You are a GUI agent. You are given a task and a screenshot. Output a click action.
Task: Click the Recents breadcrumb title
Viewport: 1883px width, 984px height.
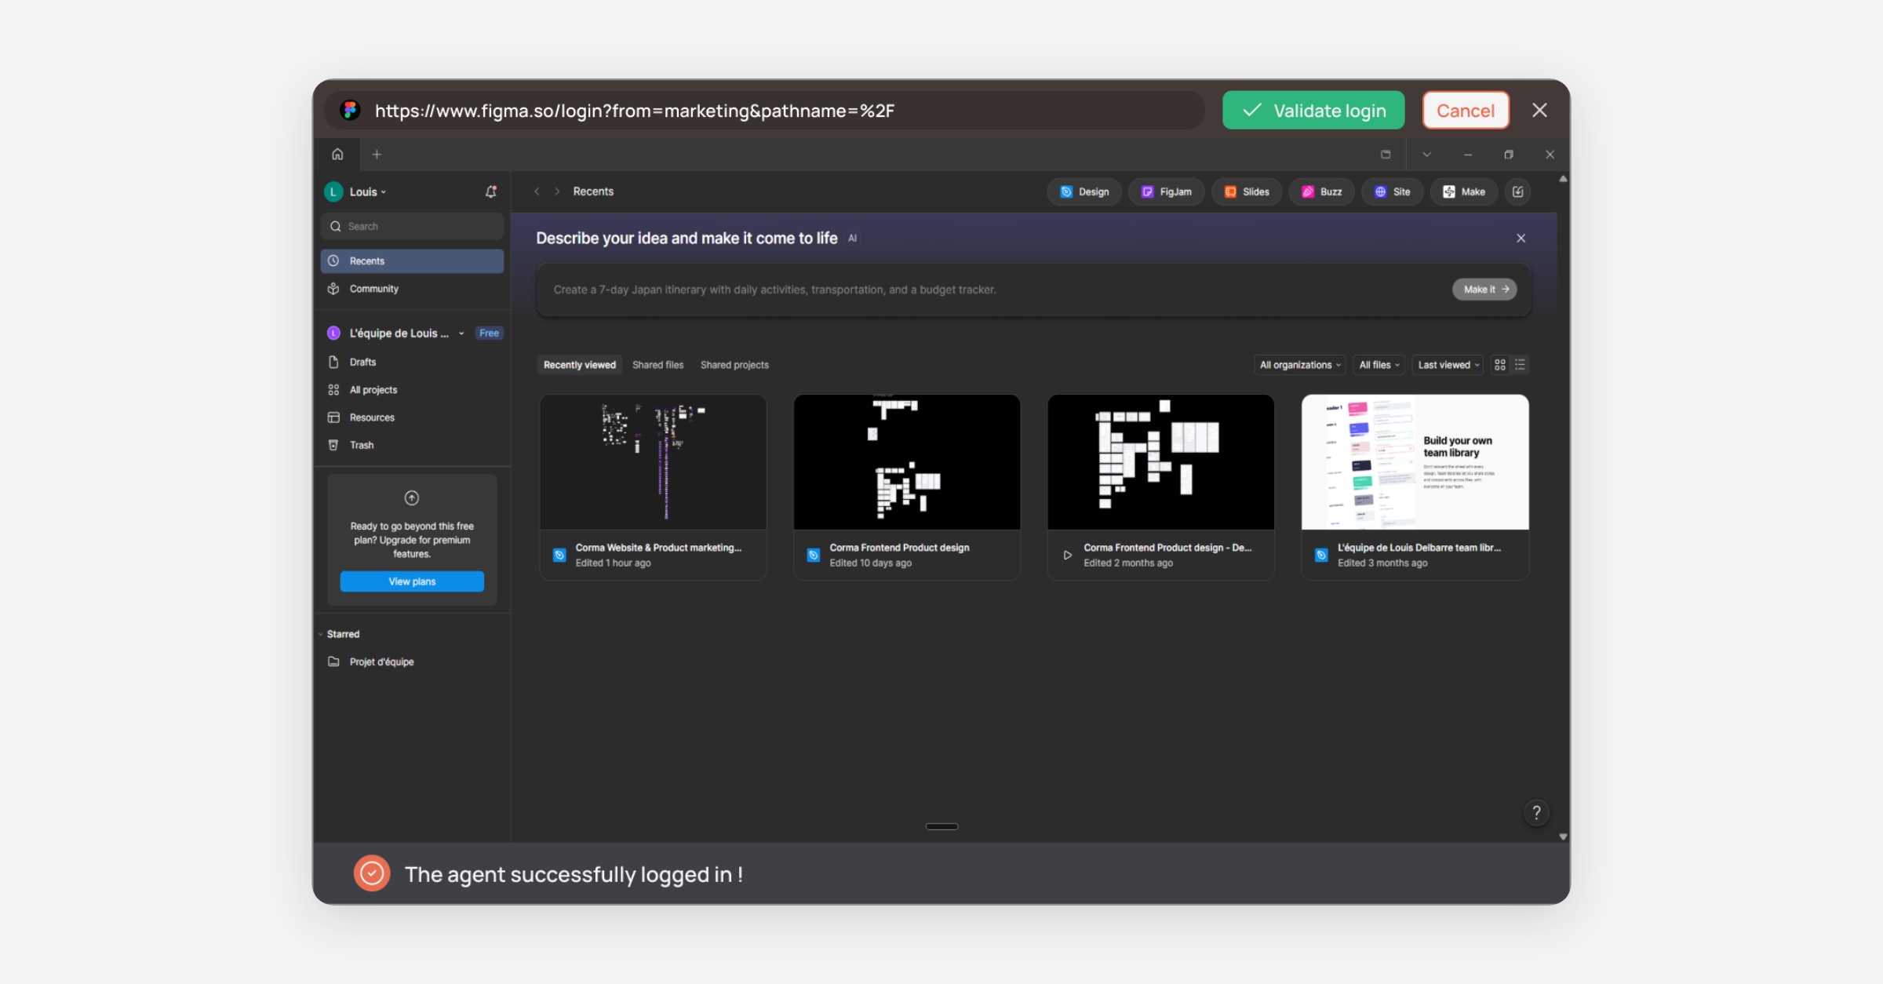pyautogui.click(x=593, y=191)
